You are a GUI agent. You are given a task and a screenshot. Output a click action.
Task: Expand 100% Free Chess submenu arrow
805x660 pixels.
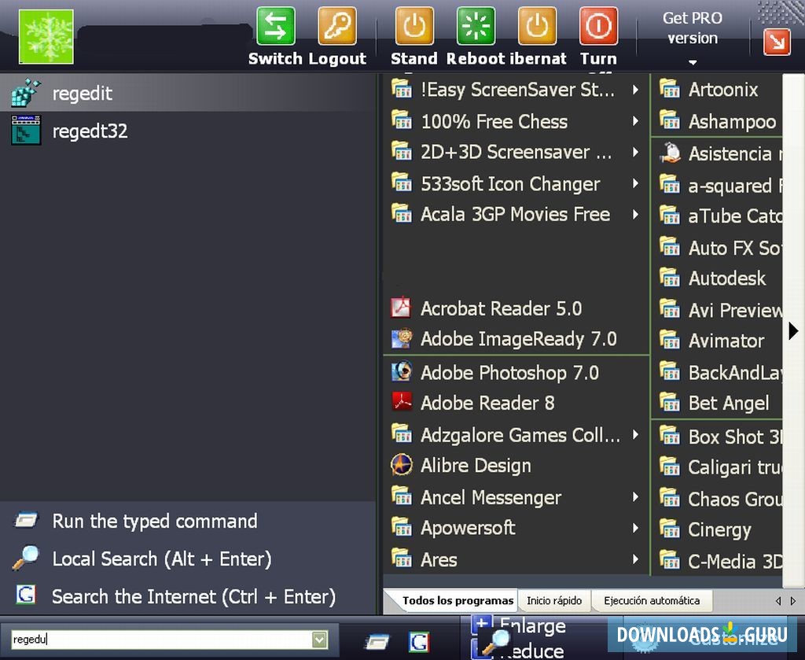tap(635, 121)
